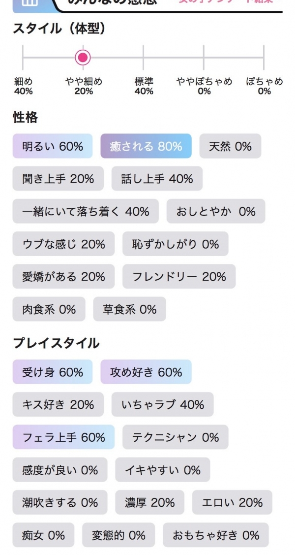The height and width of the screenshot is (555, 295).
Task: Click the おしとやか 0% tag
Action: point(216,211)
